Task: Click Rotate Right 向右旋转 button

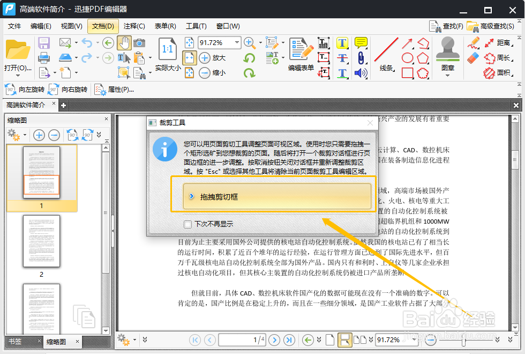Action: pos(67,90)
